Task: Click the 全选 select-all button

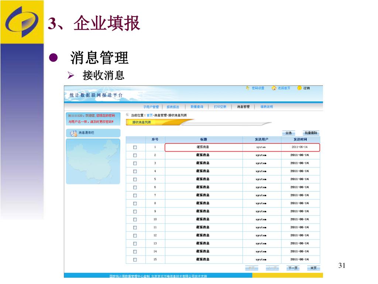Action: tap(289, 133)
